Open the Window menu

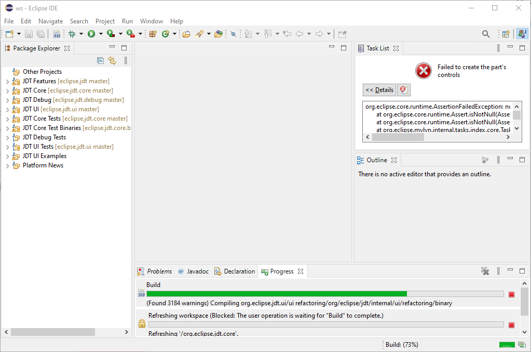coord(152,21)
